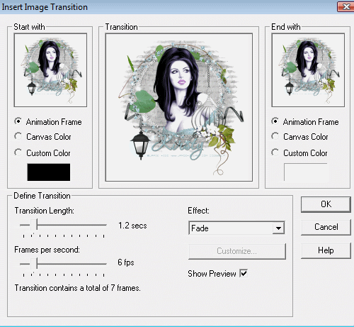The height and width of the screenshot is (327, 354).
Task: Click the '1.2 secs' length value
Action: (x=132, y=226)
